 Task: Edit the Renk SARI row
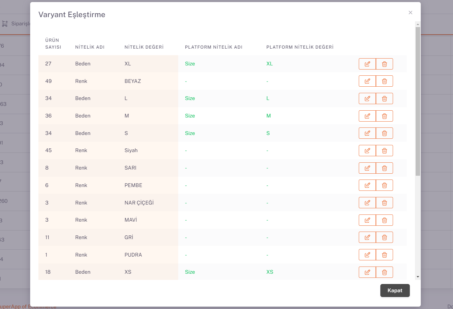coord(367,168)
